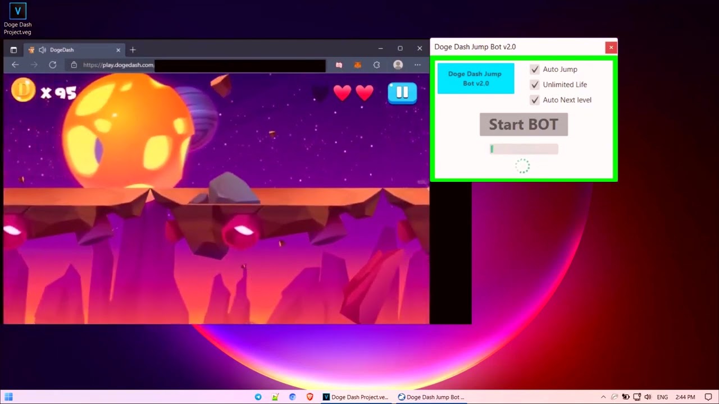
Task: Open the pink reader extension icon
Action: 339,65
